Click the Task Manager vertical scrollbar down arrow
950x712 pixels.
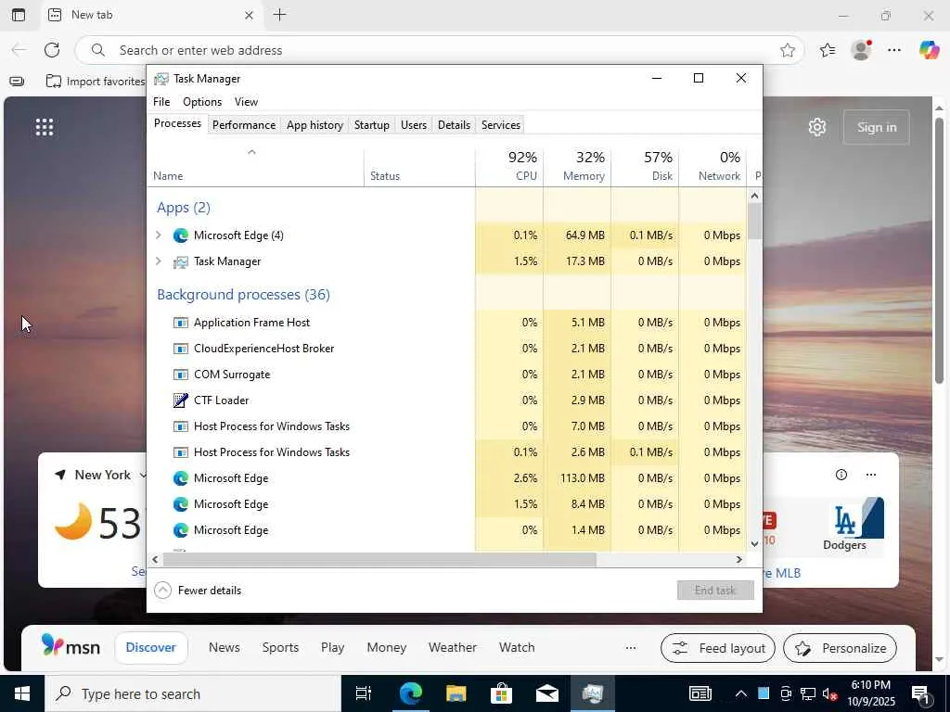[x=754, y=543]
